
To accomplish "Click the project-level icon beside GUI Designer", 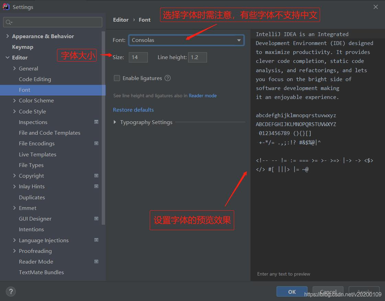I will (97, 219).
